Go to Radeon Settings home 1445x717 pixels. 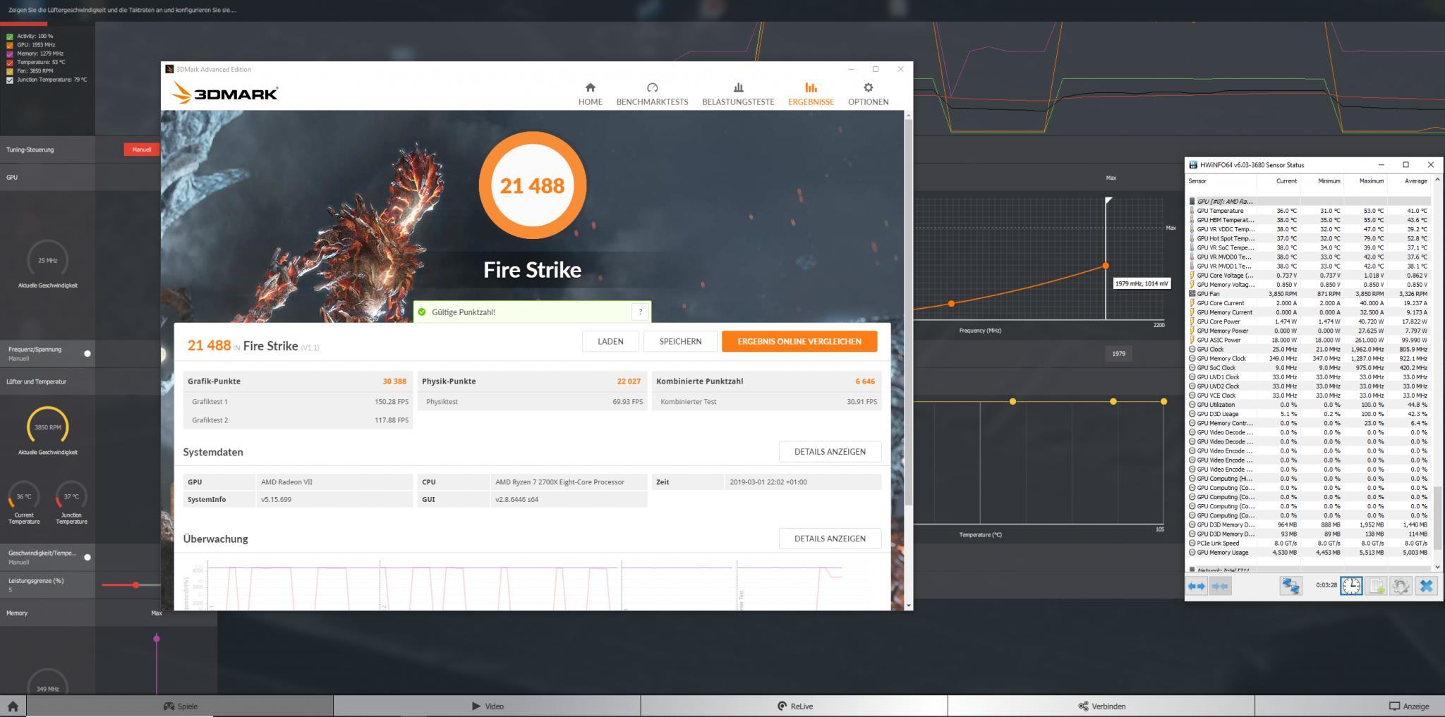tap(13, 706)
